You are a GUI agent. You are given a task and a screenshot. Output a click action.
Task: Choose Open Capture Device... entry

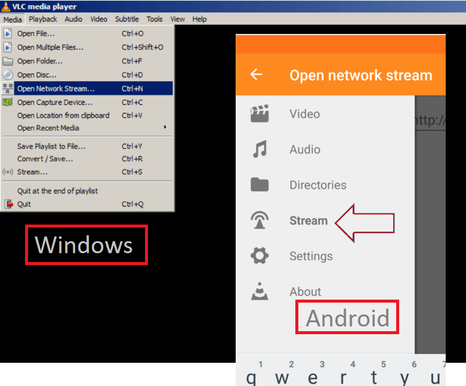tap(87, 102)
